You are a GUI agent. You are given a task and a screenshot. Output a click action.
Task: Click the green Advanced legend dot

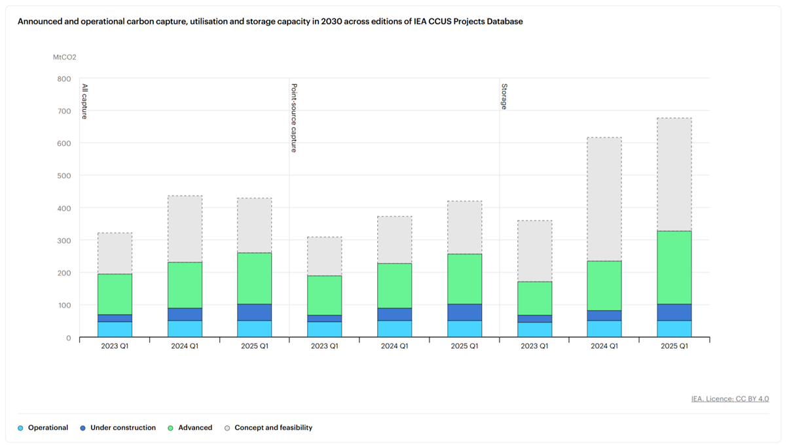click(x=171, y=428)
